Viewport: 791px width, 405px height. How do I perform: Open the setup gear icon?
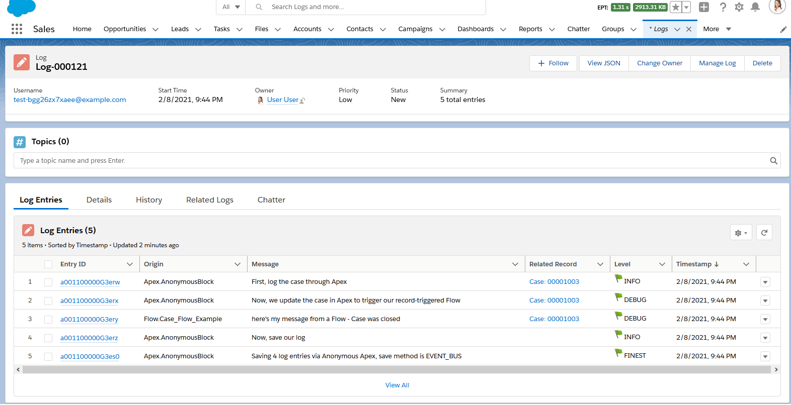tap(739, 7)
